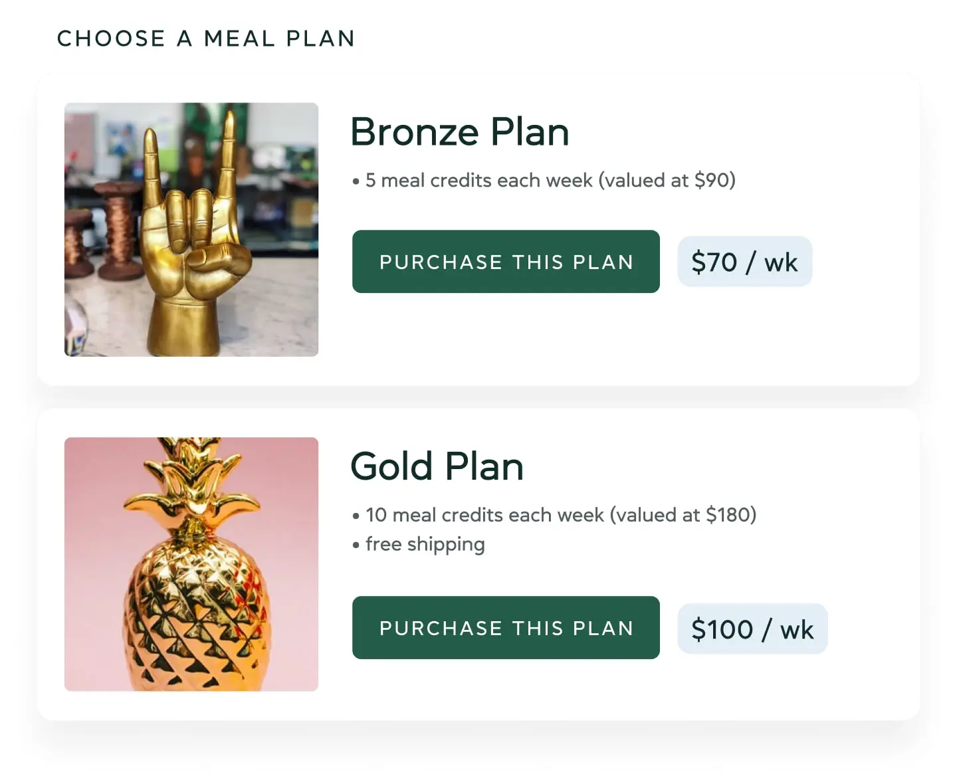The width and height of the screenshot is (957, 784).
Task: Click the gold hand statue image
Action: [x=191, y=229]
